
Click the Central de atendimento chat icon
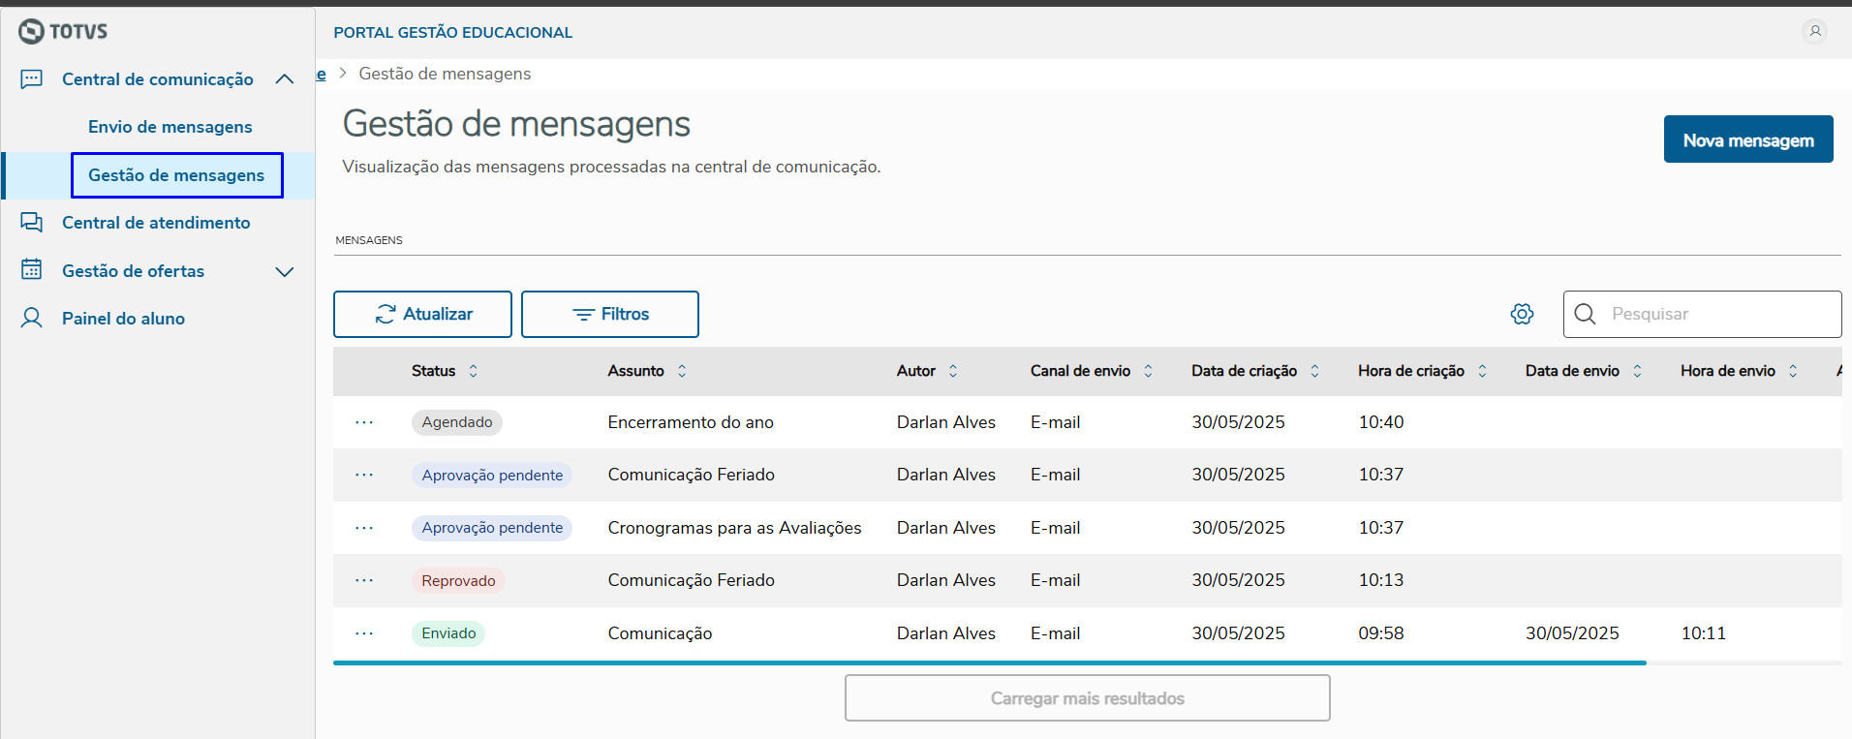(x=32, y=223)
